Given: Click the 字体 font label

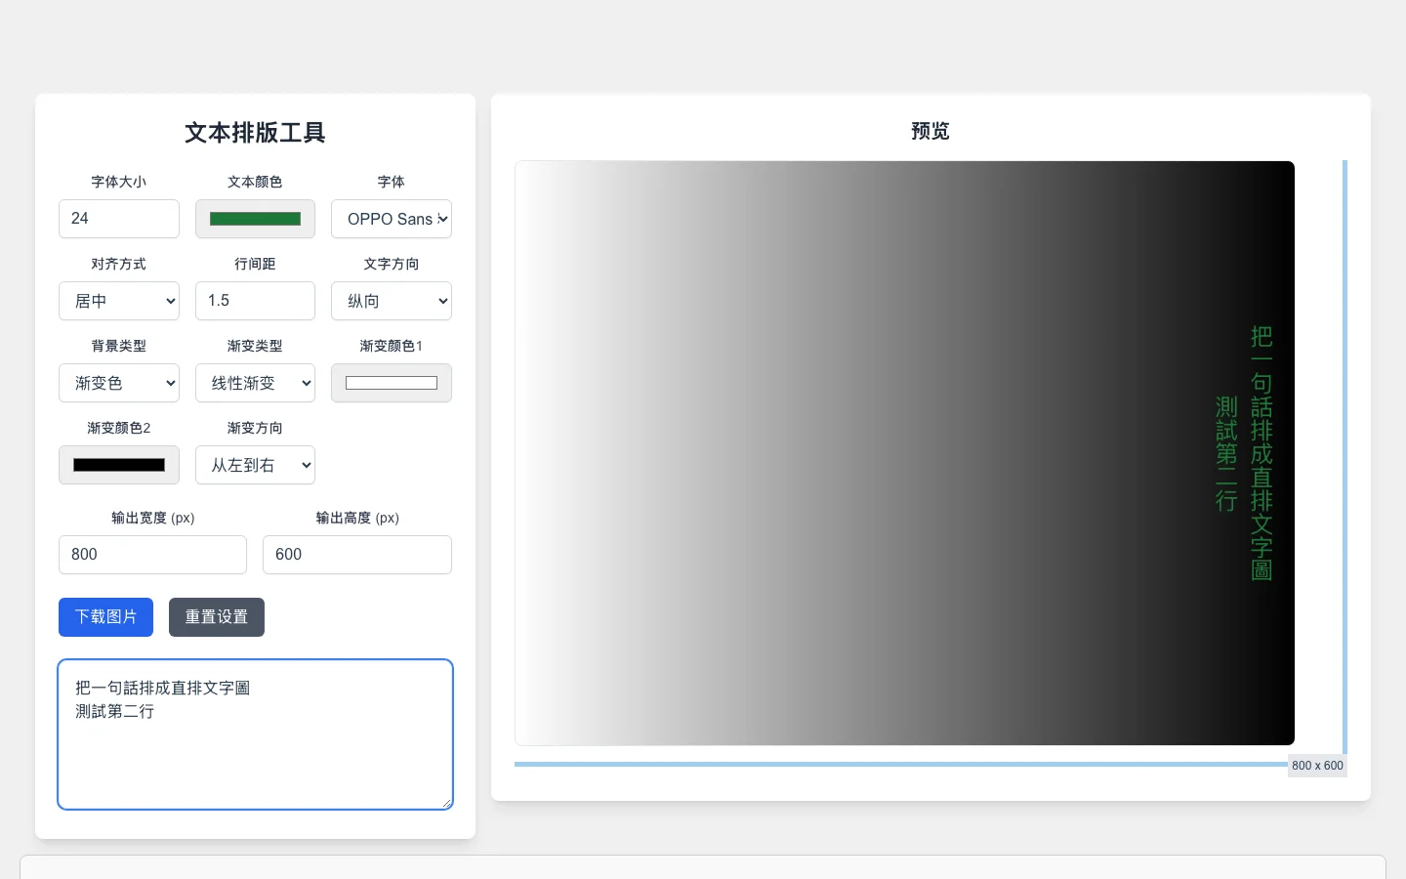Looking at the screenshot, I should [392, 182].
